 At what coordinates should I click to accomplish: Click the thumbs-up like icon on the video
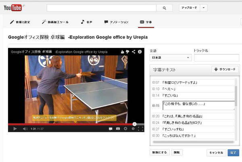click(x=122, y=52)
